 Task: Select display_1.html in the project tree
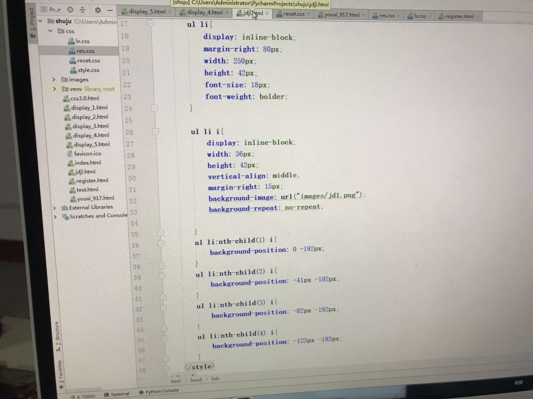[x=89, y=108]
